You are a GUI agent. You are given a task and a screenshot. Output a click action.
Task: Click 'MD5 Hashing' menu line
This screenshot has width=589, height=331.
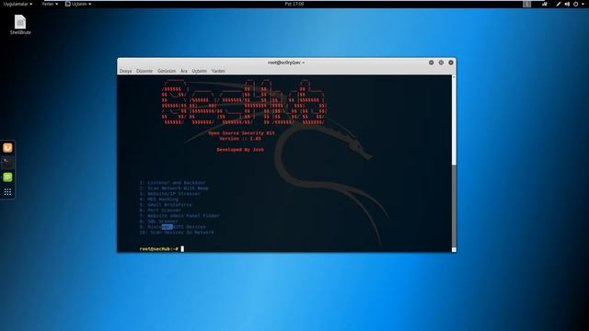click(x=159, y=200)
